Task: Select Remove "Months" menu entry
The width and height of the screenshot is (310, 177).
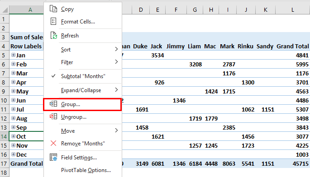Action: pyautogui.click(x=83, y=144)
